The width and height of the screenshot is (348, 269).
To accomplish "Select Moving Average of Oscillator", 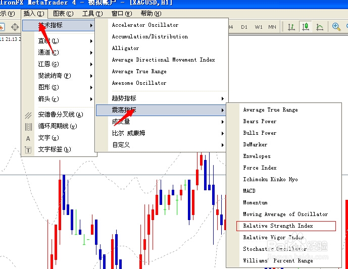I will tap(284, 214).
